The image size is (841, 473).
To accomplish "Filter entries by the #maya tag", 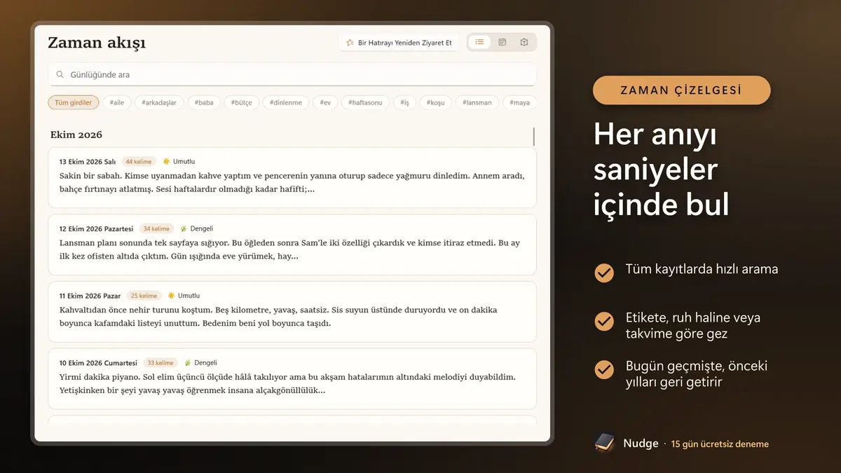I will (520, 102).
